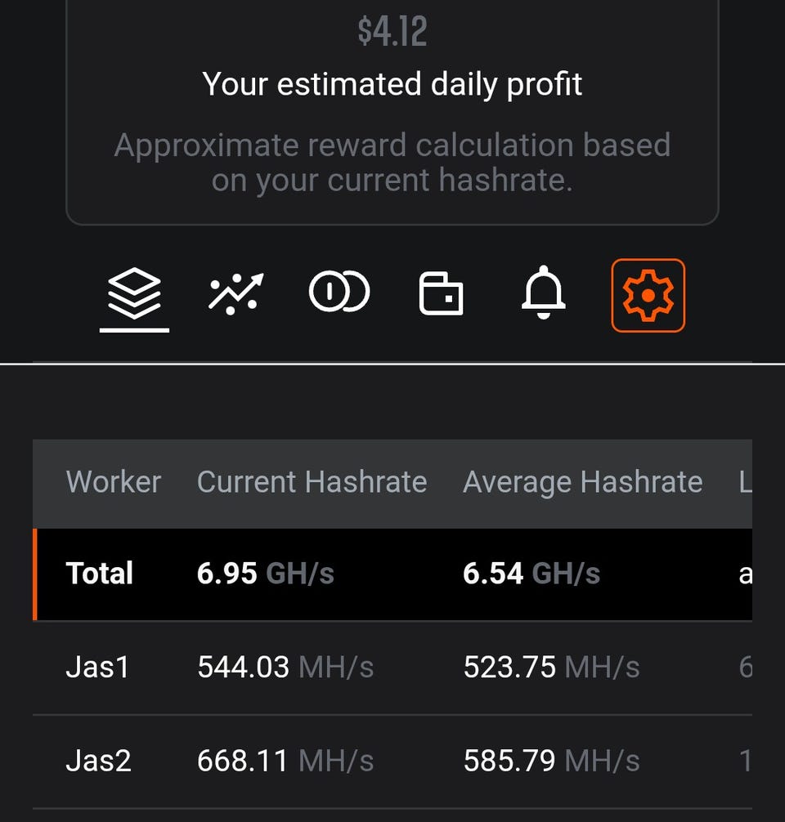Tap the $4.12 daily profit amount
The height and width of the screenshot is (822, 785).
[x=392, y=33]
